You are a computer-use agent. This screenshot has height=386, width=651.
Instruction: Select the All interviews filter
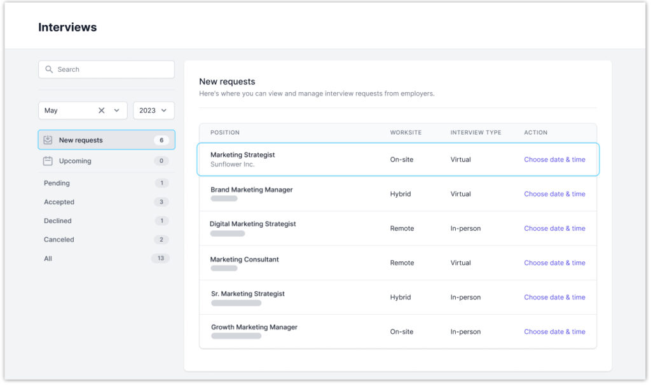pyautogui.click(x=48, y=259)
